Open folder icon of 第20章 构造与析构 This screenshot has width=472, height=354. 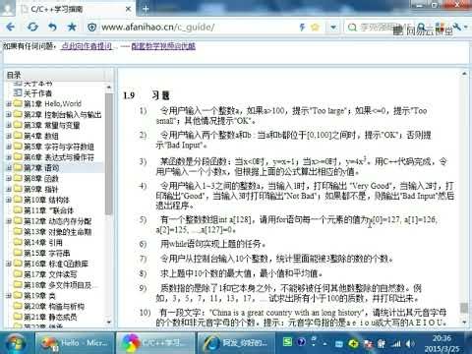tap(18, 306)
